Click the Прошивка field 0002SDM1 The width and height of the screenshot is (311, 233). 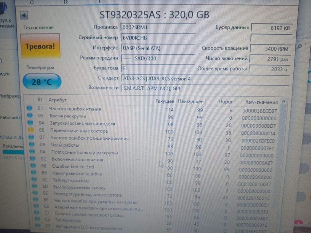pos(158,27)
